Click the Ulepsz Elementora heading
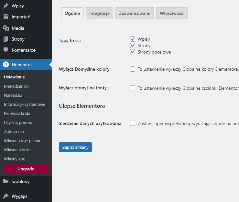This screenshot has height=202, width=239. pos(82,106)
